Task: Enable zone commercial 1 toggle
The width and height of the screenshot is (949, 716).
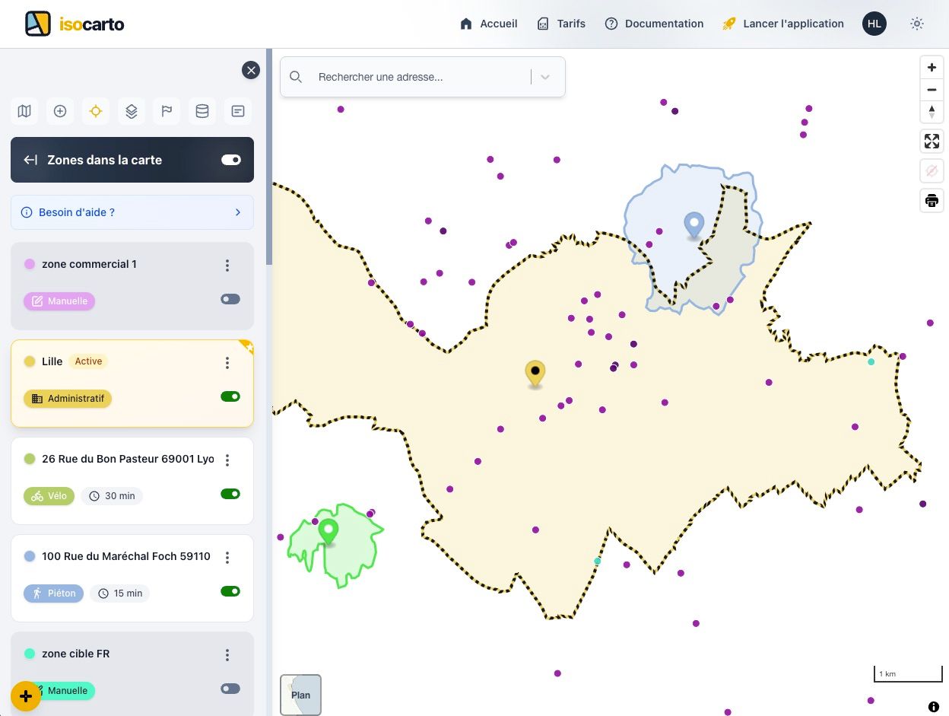Action: pos(230,299)
